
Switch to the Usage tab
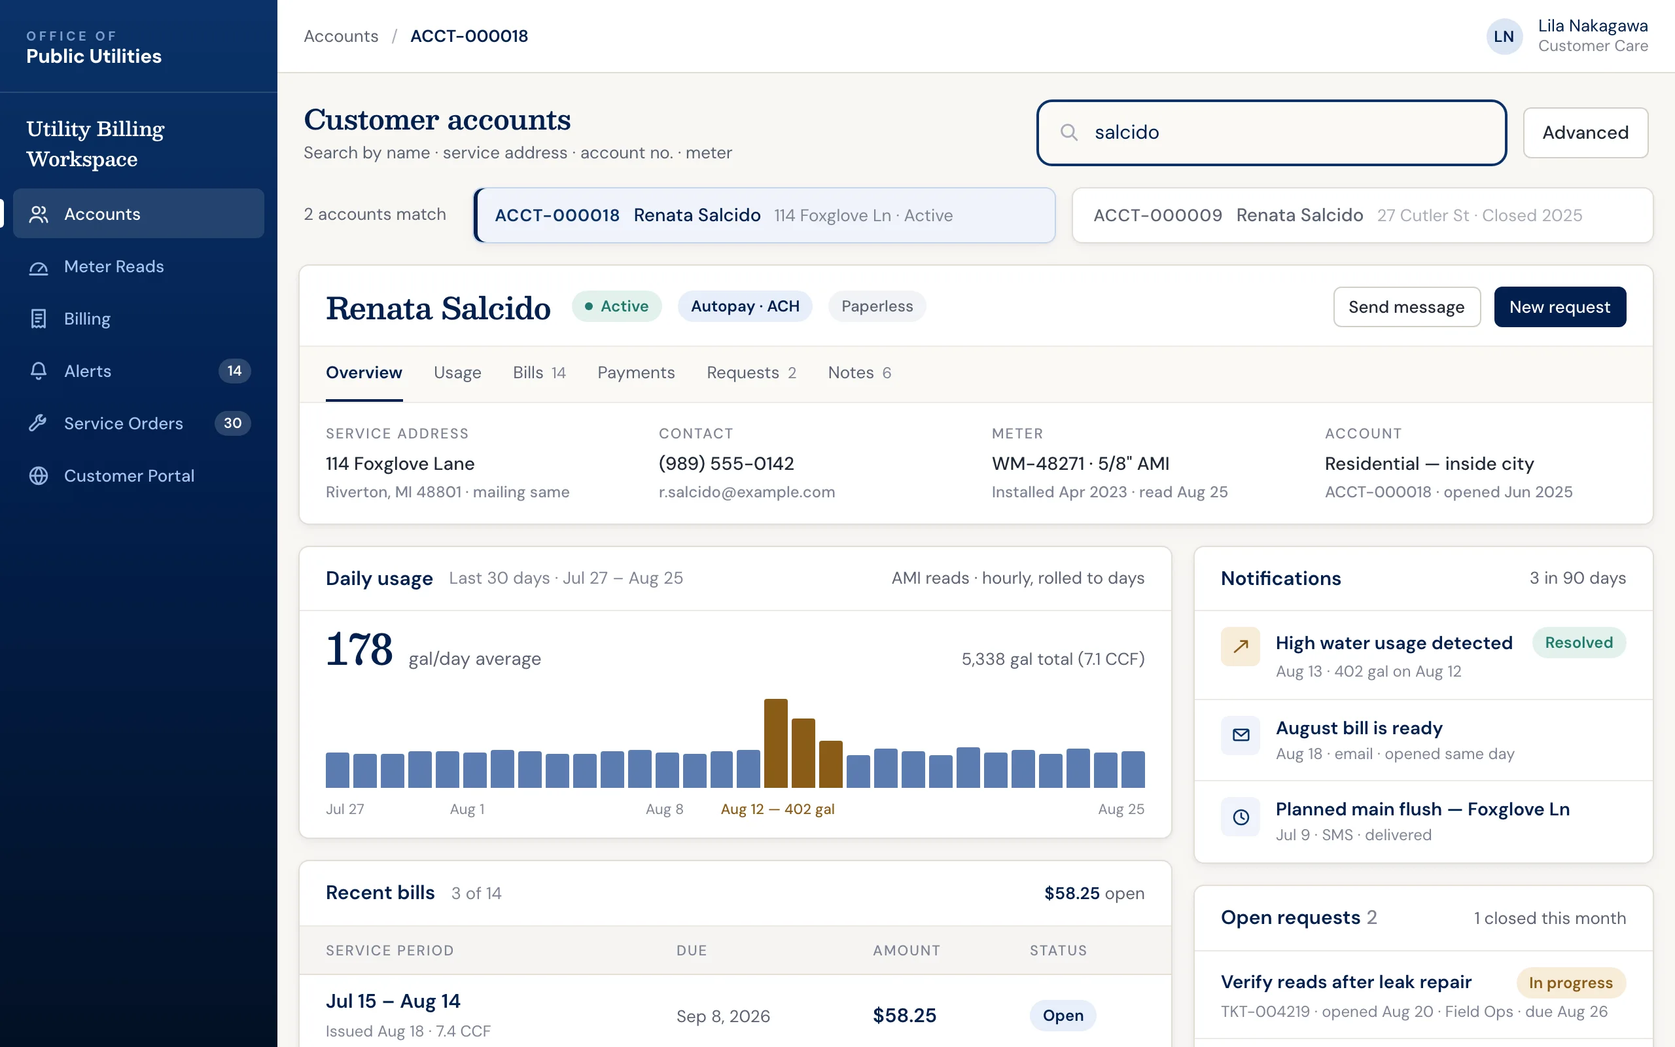(x=457, y=372)
